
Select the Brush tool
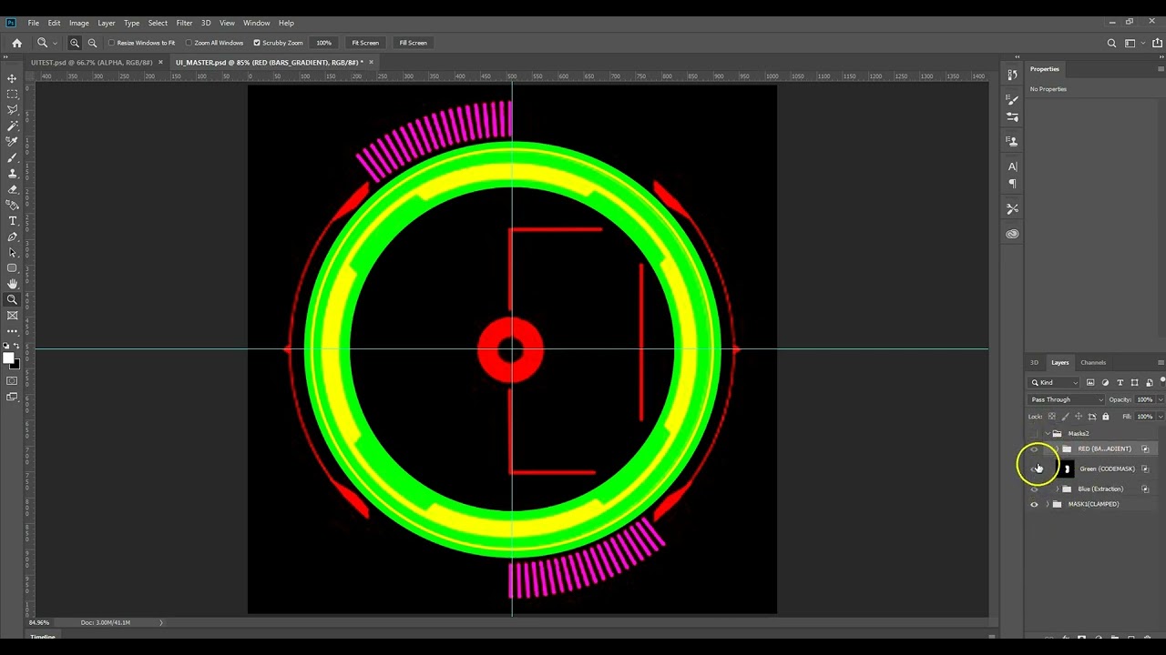click(13, 157)
